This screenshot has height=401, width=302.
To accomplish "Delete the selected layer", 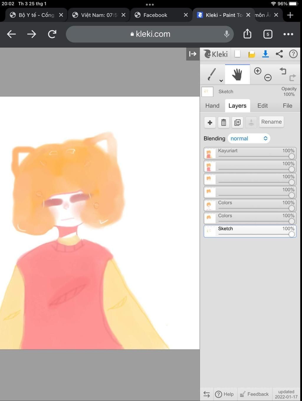I will coord(224,122).
